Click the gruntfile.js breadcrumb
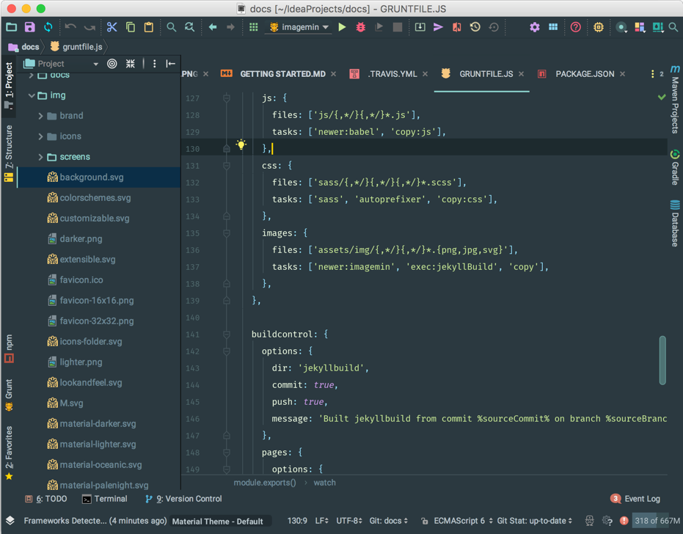This screenshot has width=683, height=534. click(76, 47)
